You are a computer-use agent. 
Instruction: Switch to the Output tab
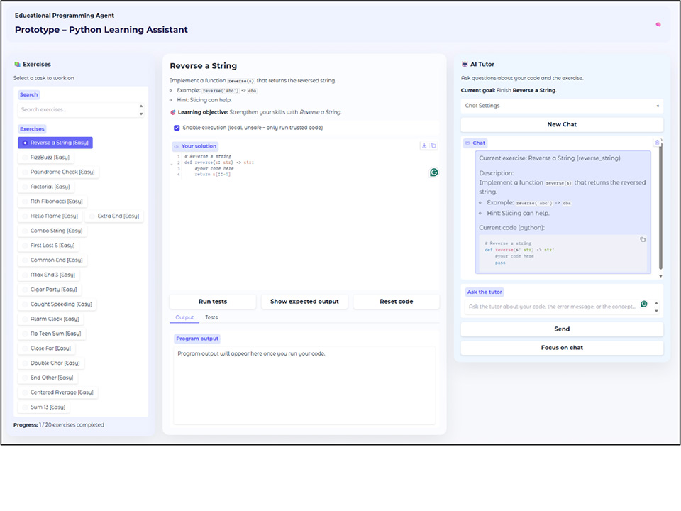coord(184,318)
